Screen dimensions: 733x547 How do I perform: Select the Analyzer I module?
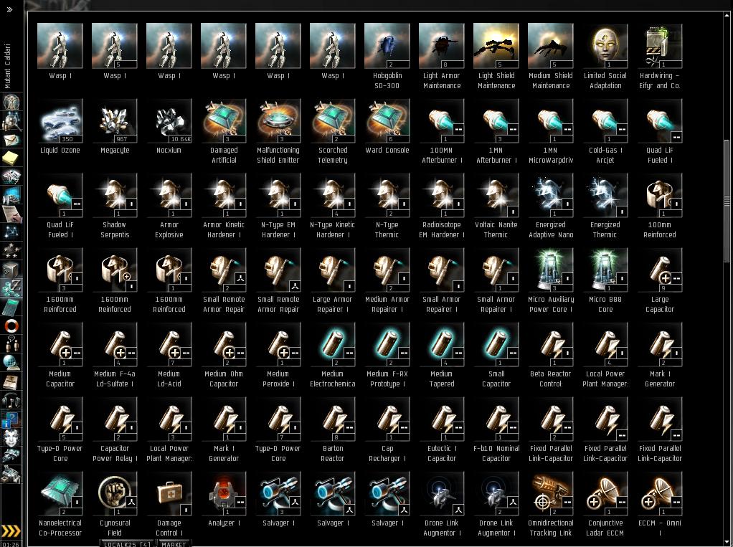point(224,500)
